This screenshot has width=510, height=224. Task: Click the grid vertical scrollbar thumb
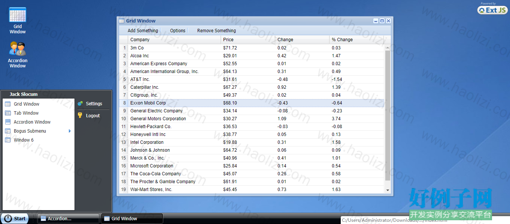click(x=388, y=115)
